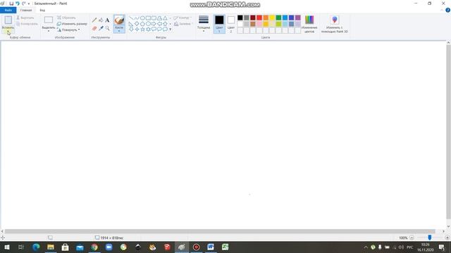Switch to the View (Вид) tab

42,10
